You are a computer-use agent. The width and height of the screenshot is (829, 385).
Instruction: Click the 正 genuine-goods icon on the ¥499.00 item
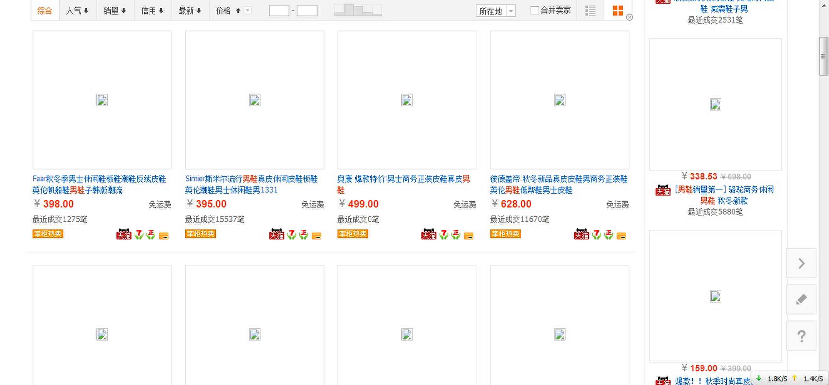click(x=456, y=234)
